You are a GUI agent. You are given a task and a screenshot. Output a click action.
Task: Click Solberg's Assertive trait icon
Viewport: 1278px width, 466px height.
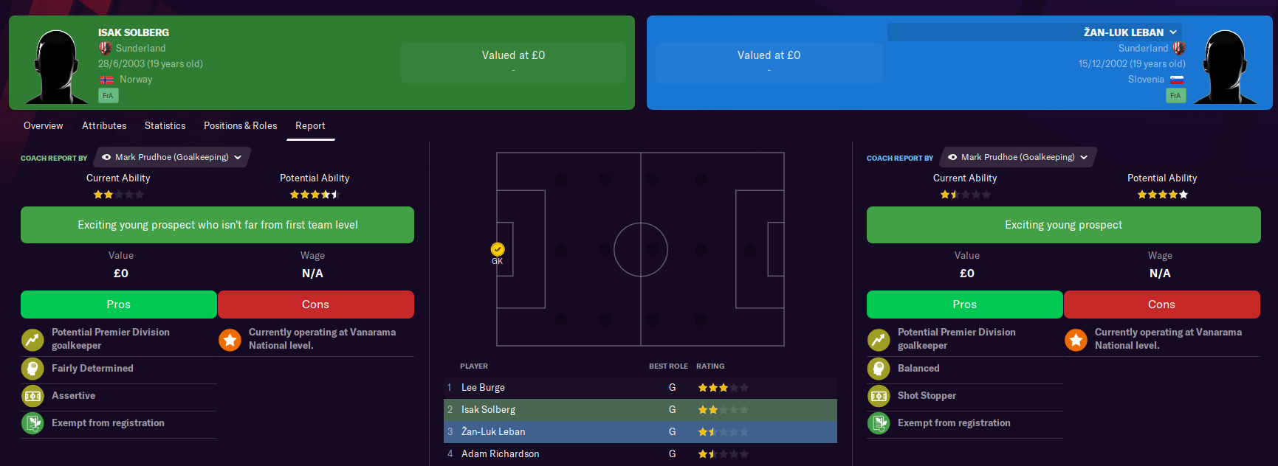[x=32, y=396]
